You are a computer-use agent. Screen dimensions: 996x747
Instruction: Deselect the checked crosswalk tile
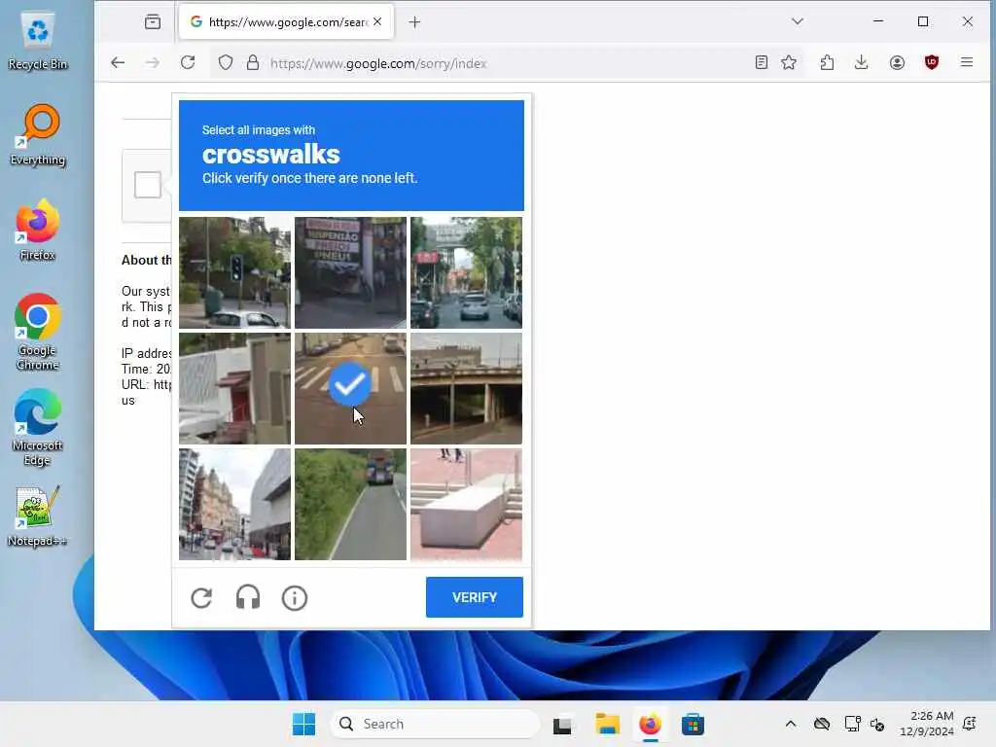(x=350, y=388)
